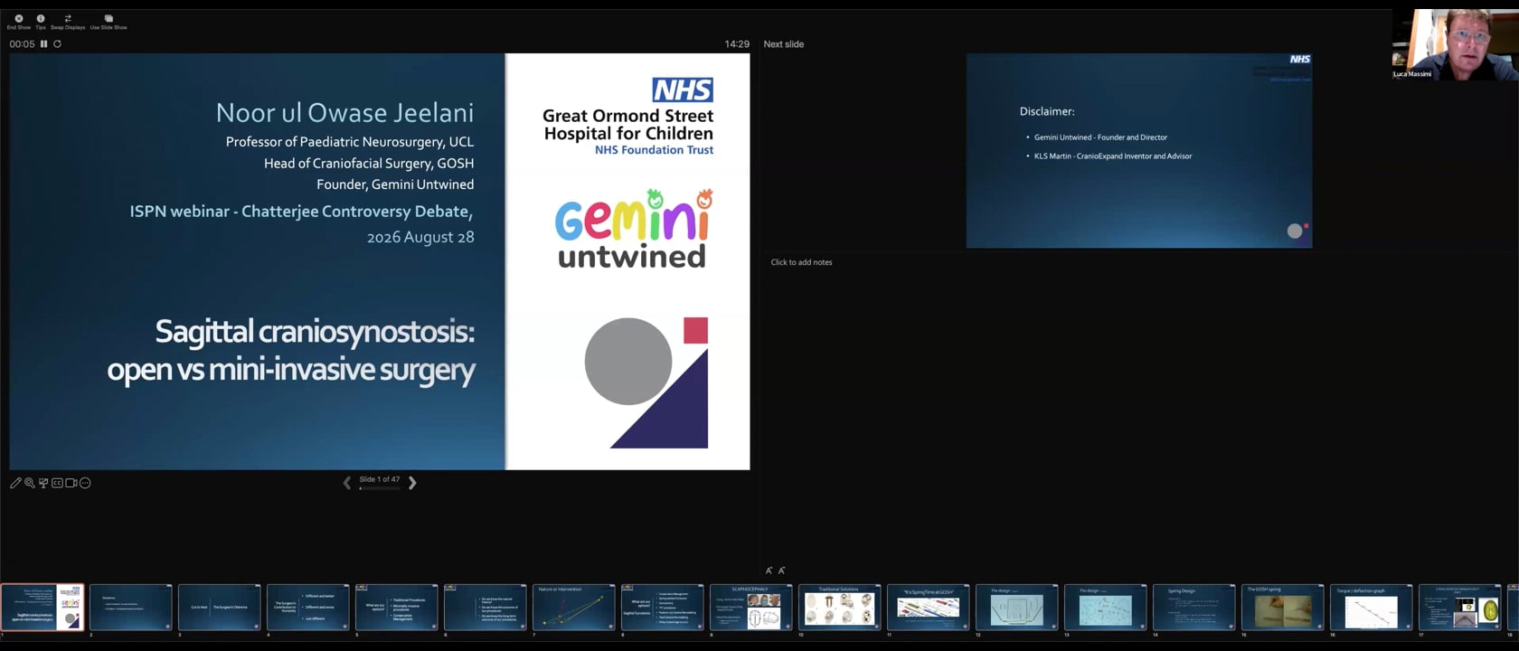1519x651 pixels.
Task: Click the 'Slide 1 of 47' counter text
Action: point(380,479)
